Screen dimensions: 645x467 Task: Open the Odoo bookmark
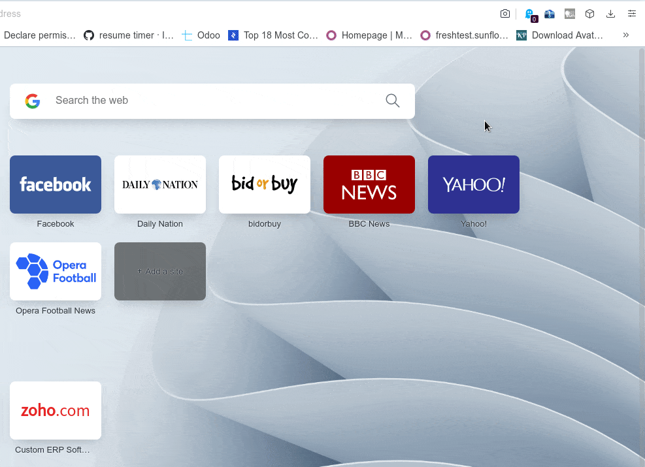click(x=201, y=35)
